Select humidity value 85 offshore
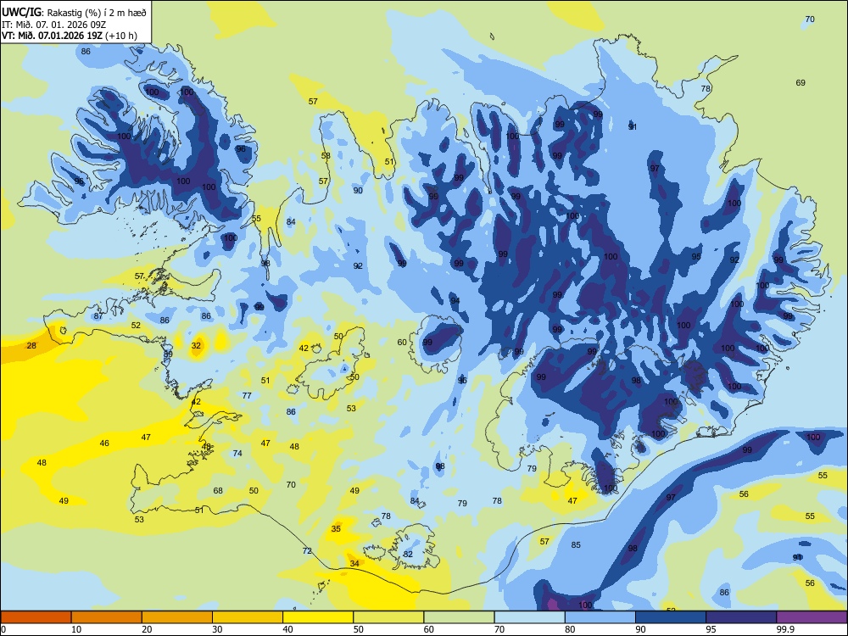Screen dimensions: 848x636 (x=576, y=545)
